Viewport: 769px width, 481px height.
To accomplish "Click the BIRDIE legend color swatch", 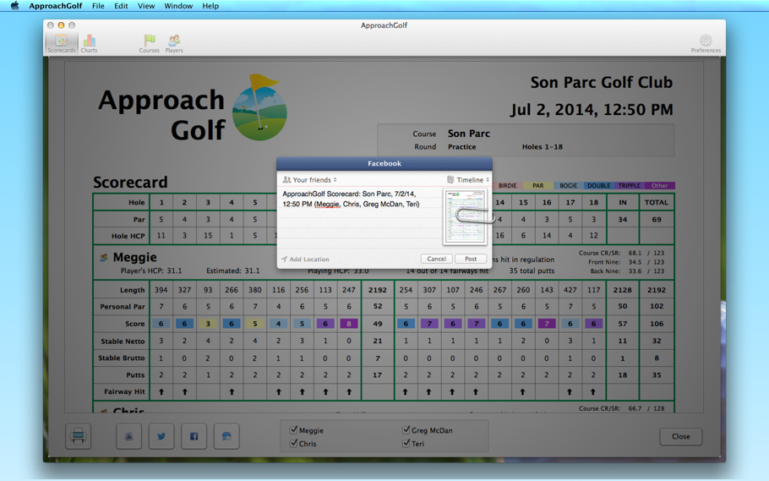I will [507, 185].
